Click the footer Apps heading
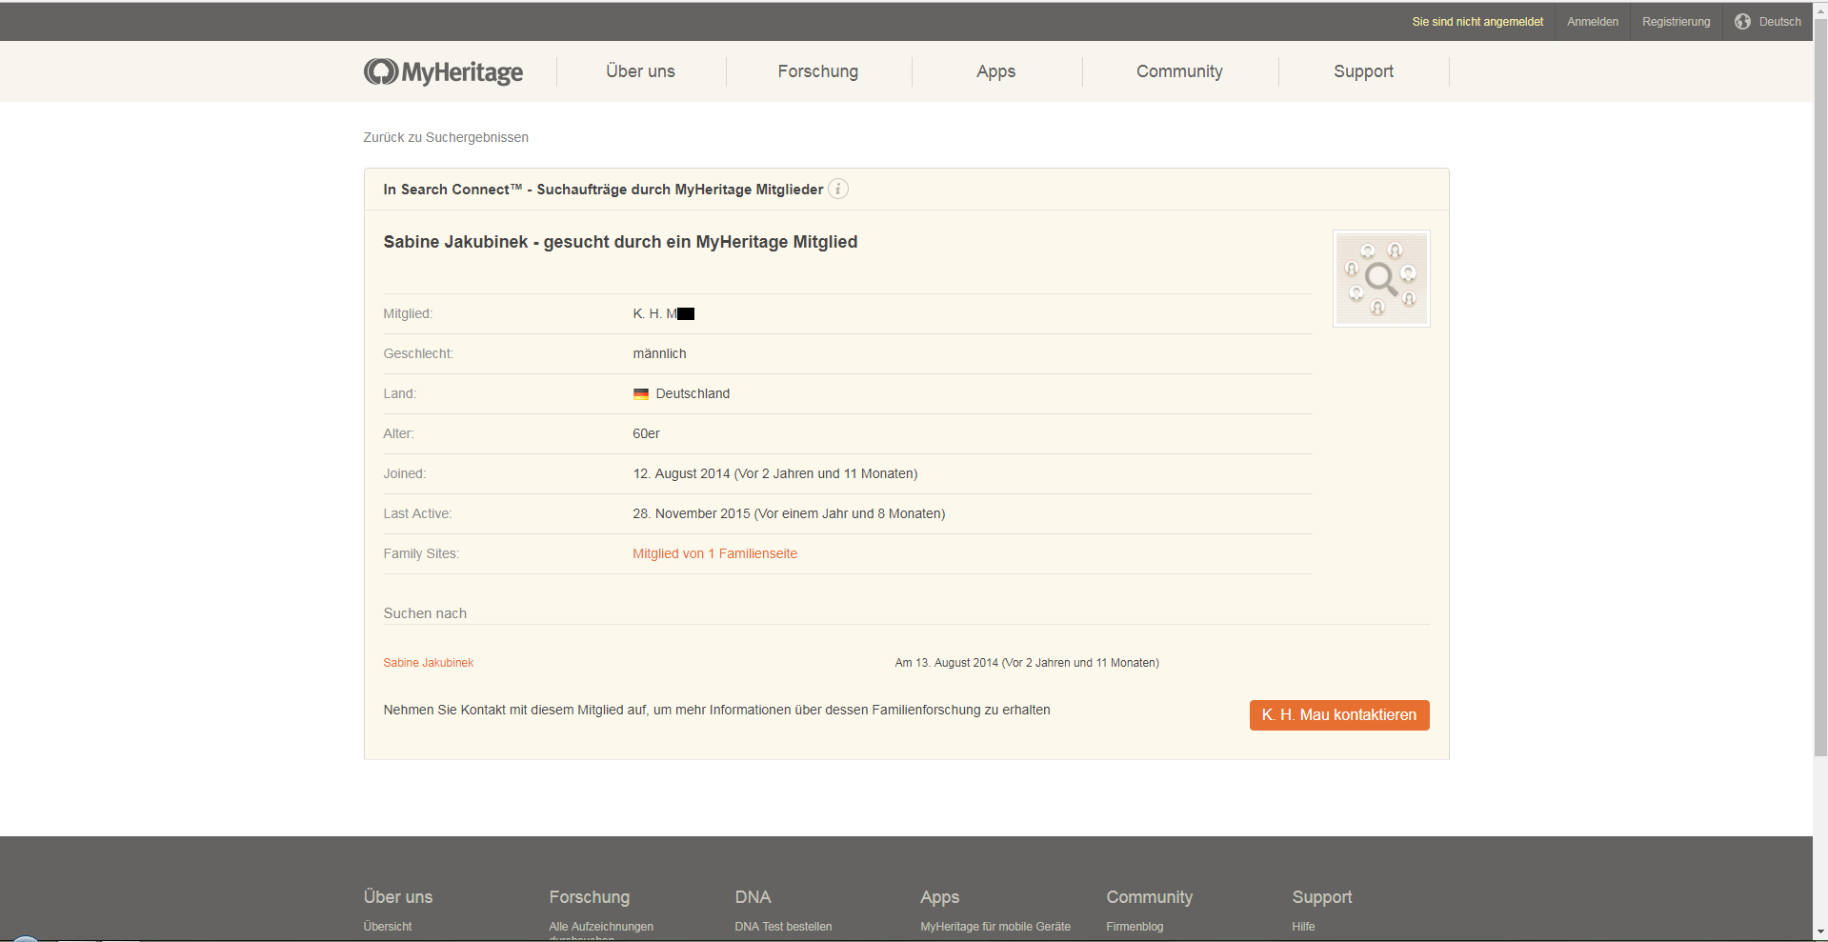This screenshot has height=942, width=1828. tap(939, 897)
